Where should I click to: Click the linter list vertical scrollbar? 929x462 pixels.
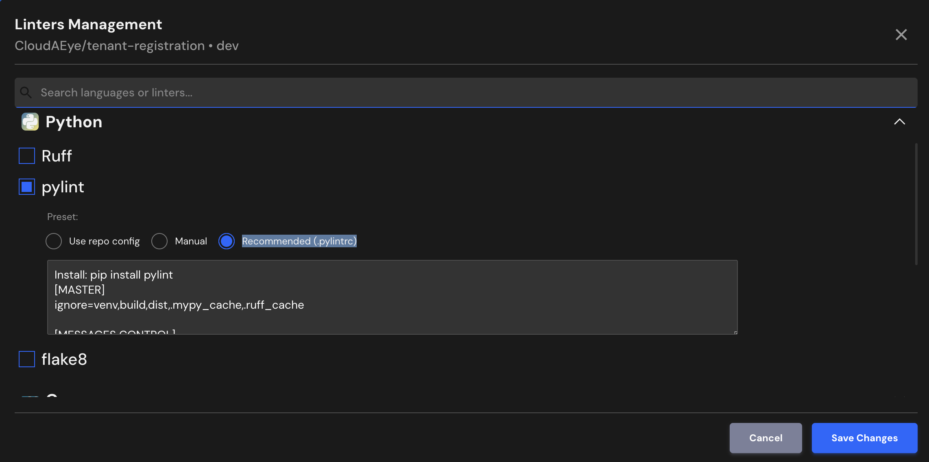pyautogui.click(x=916, y=203)
